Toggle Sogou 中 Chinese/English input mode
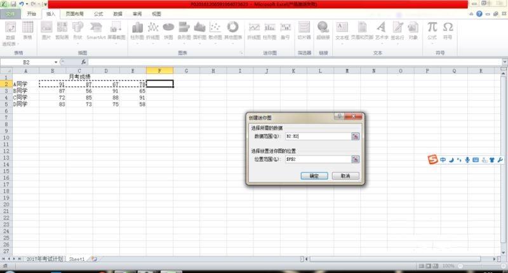The image size is (508, 273). (x=443, y=160)
